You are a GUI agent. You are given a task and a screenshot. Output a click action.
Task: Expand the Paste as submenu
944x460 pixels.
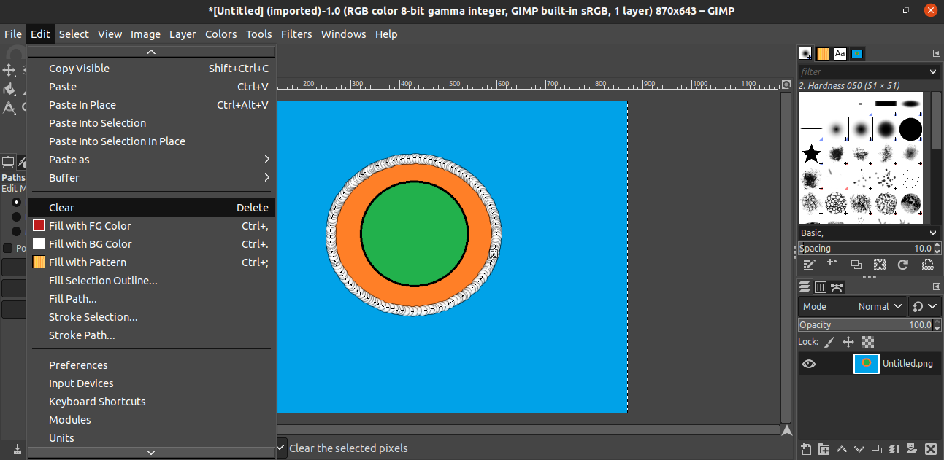click(151, 160)
